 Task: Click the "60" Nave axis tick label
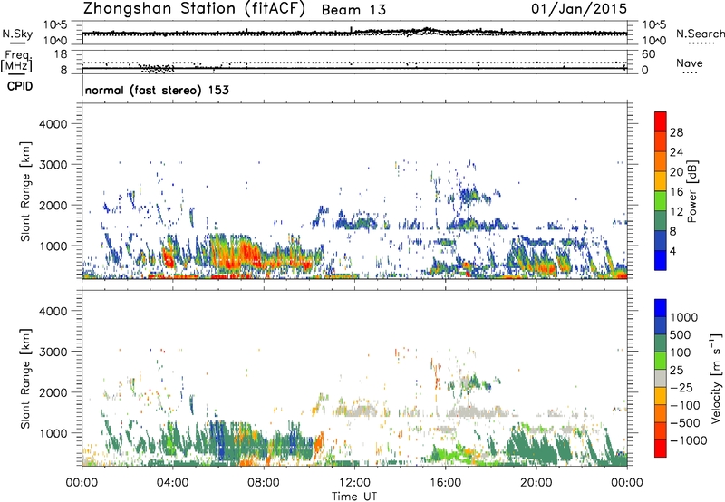(x=648, y=54)
